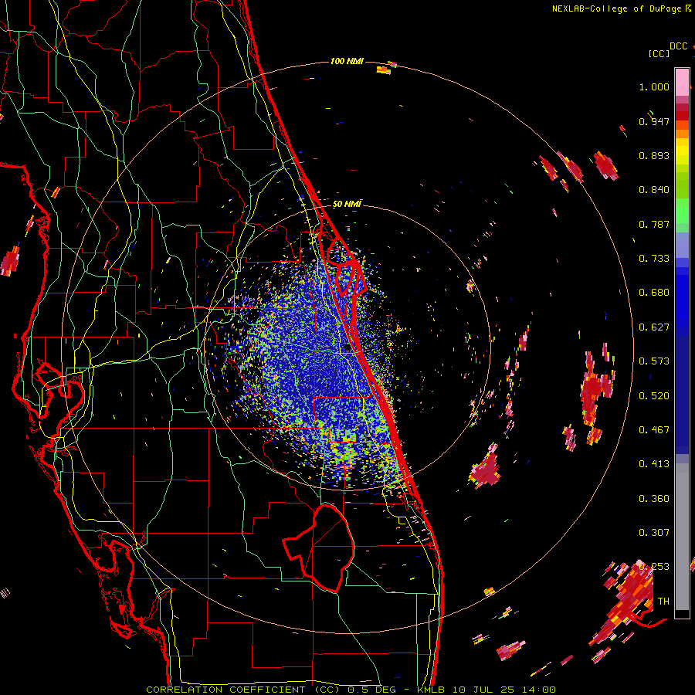Select the 0.733 legend value
This screenshot has height=695, width=695.
point(654,259)
